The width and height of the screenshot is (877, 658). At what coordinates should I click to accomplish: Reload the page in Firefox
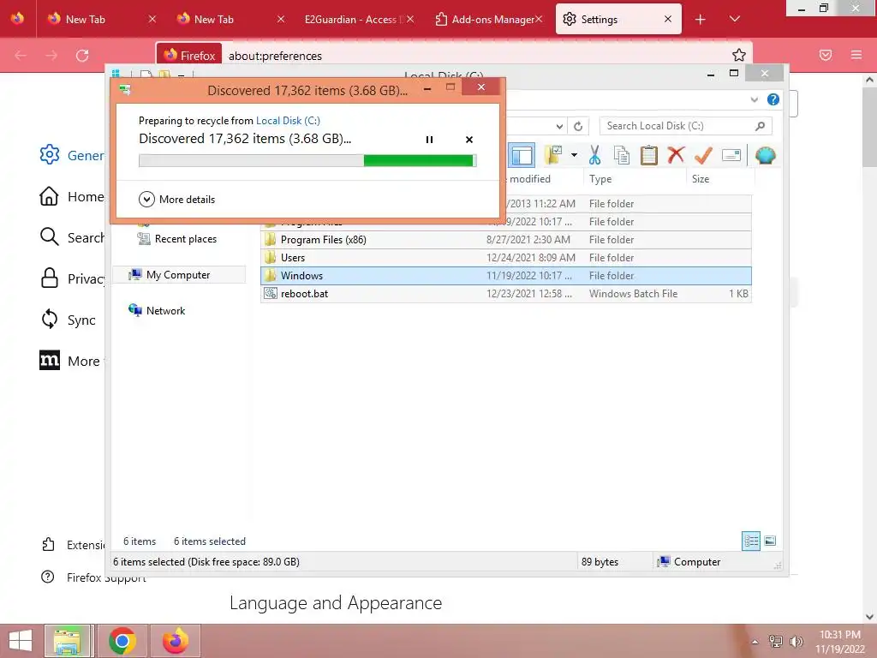pos(82,56)
